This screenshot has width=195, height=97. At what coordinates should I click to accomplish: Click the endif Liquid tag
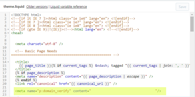click(26, 80)
